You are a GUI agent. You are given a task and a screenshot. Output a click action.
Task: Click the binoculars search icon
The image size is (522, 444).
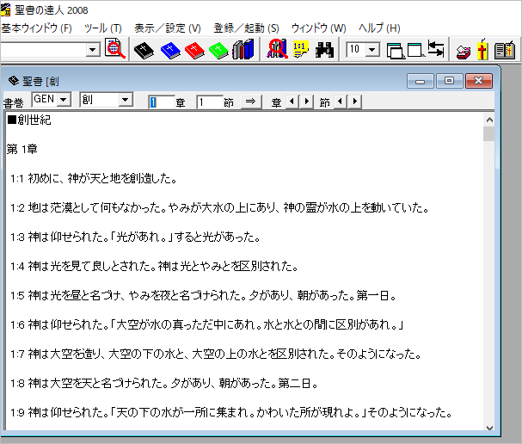click(324, 50)
